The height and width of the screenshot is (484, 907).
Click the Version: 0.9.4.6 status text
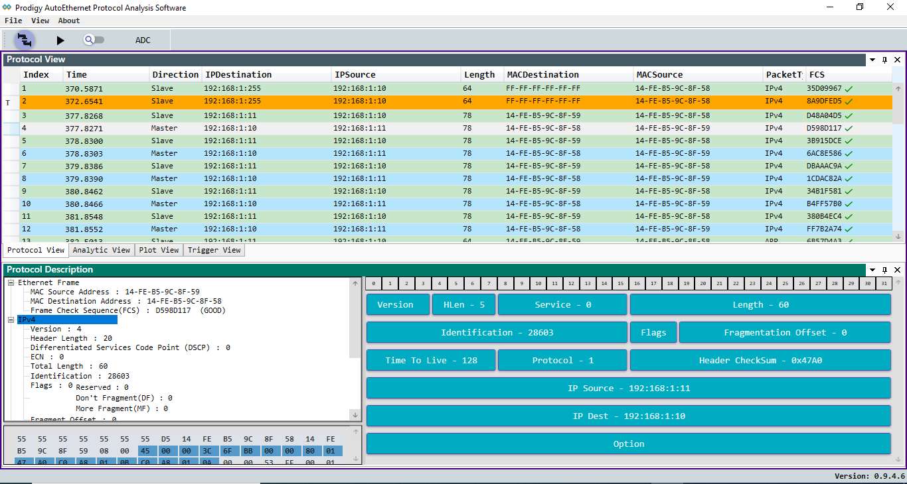click(x=870, y=476)
